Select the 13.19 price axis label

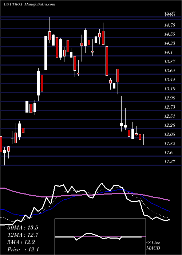coord(170,89)
